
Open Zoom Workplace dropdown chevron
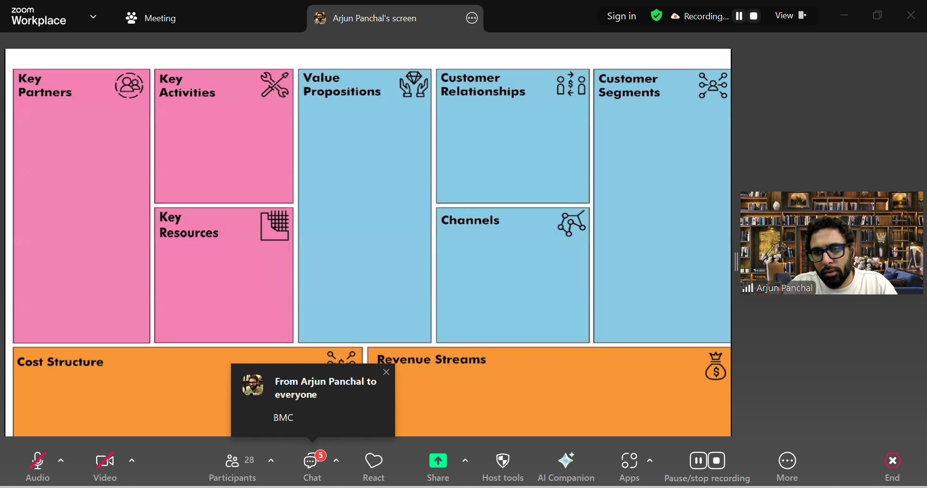(93, 17)
